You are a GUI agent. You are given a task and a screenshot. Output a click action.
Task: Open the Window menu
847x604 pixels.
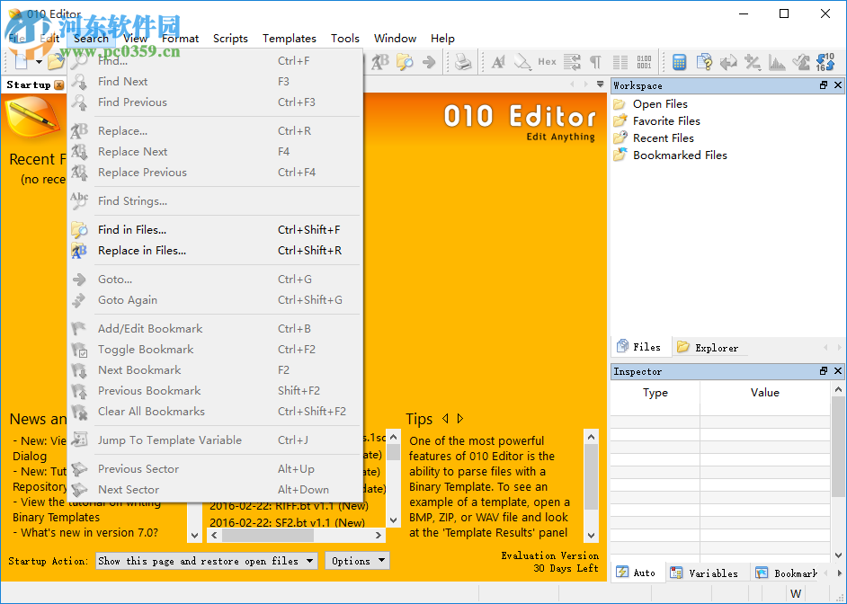[x=395, y=39]
